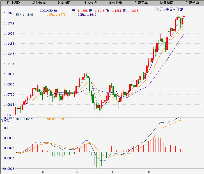Click the 1.1051 price axis label
Image resolution: width=204 pixels, height=174 pixels.
[x=9, y=74]
